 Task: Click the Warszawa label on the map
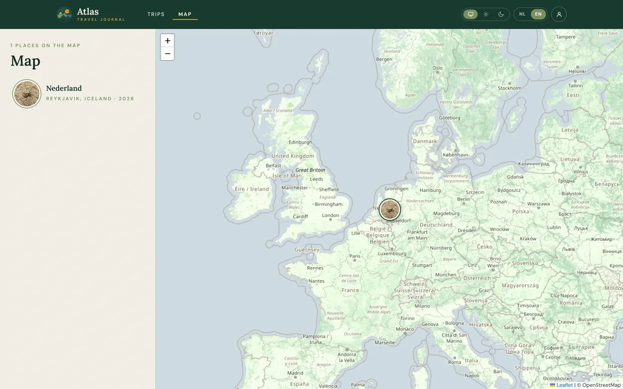[539, 204]
